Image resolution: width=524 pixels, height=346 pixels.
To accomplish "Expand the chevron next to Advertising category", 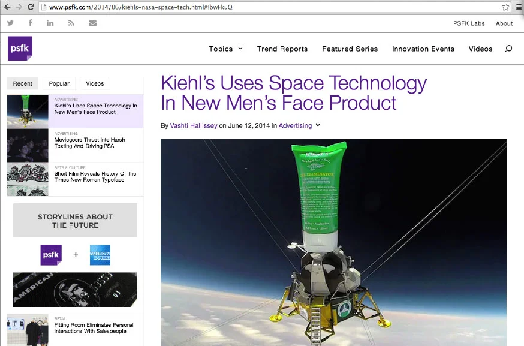I will click(318, 125).
